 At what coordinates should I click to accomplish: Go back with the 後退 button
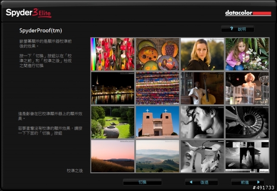click(201, 182)
